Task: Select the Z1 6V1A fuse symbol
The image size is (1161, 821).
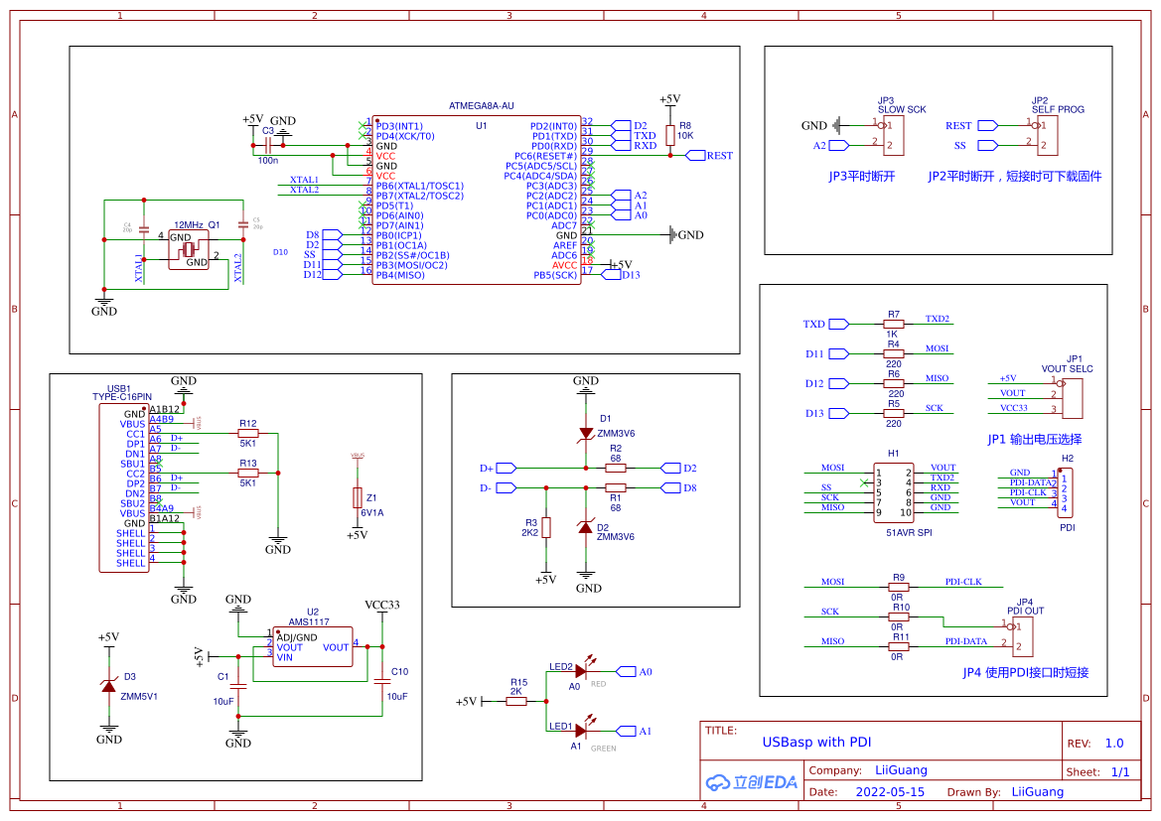Action: coord(357,497)
